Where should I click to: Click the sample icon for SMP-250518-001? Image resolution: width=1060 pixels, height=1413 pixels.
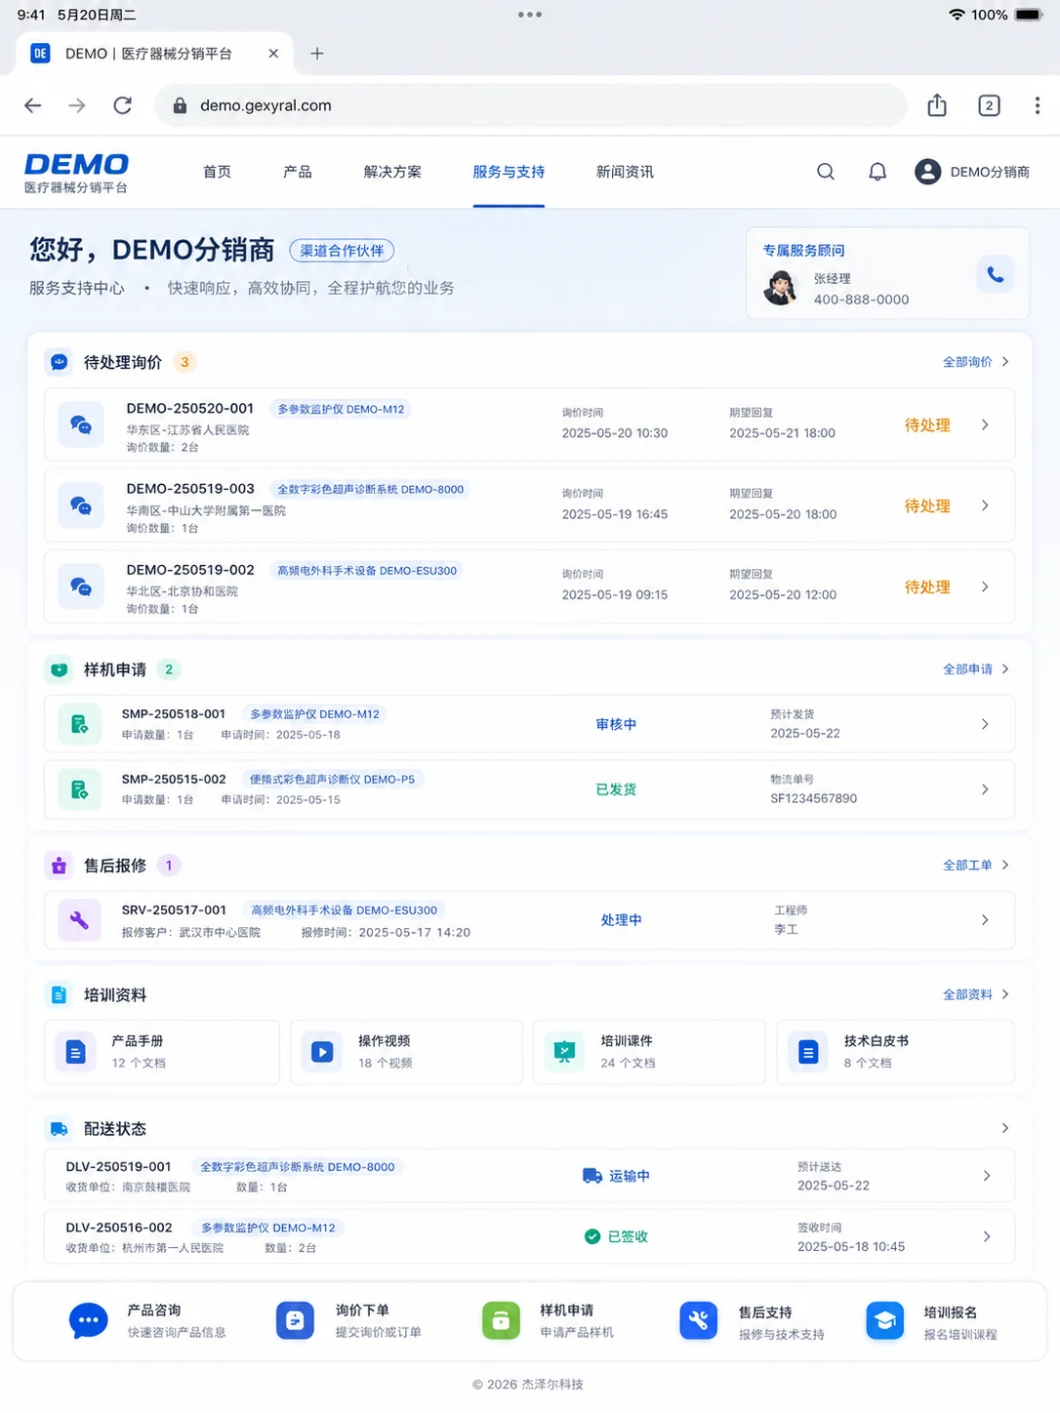point(80,724)
